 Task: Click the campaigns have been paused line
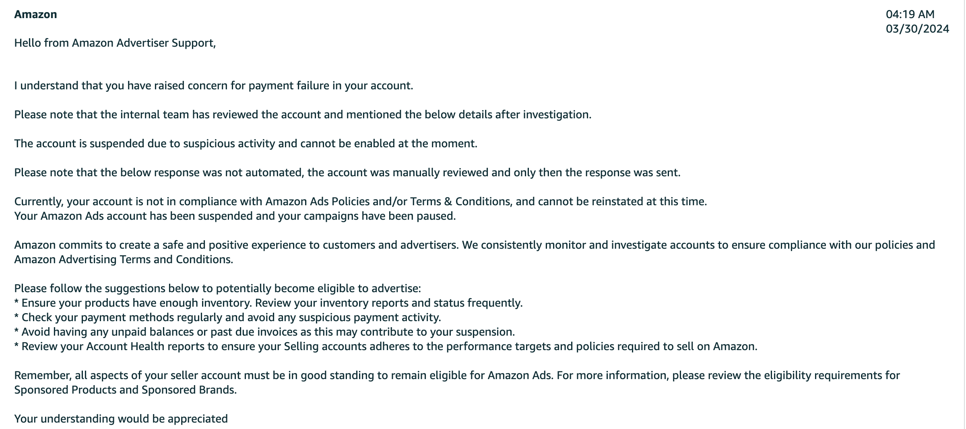click(235, 216)
